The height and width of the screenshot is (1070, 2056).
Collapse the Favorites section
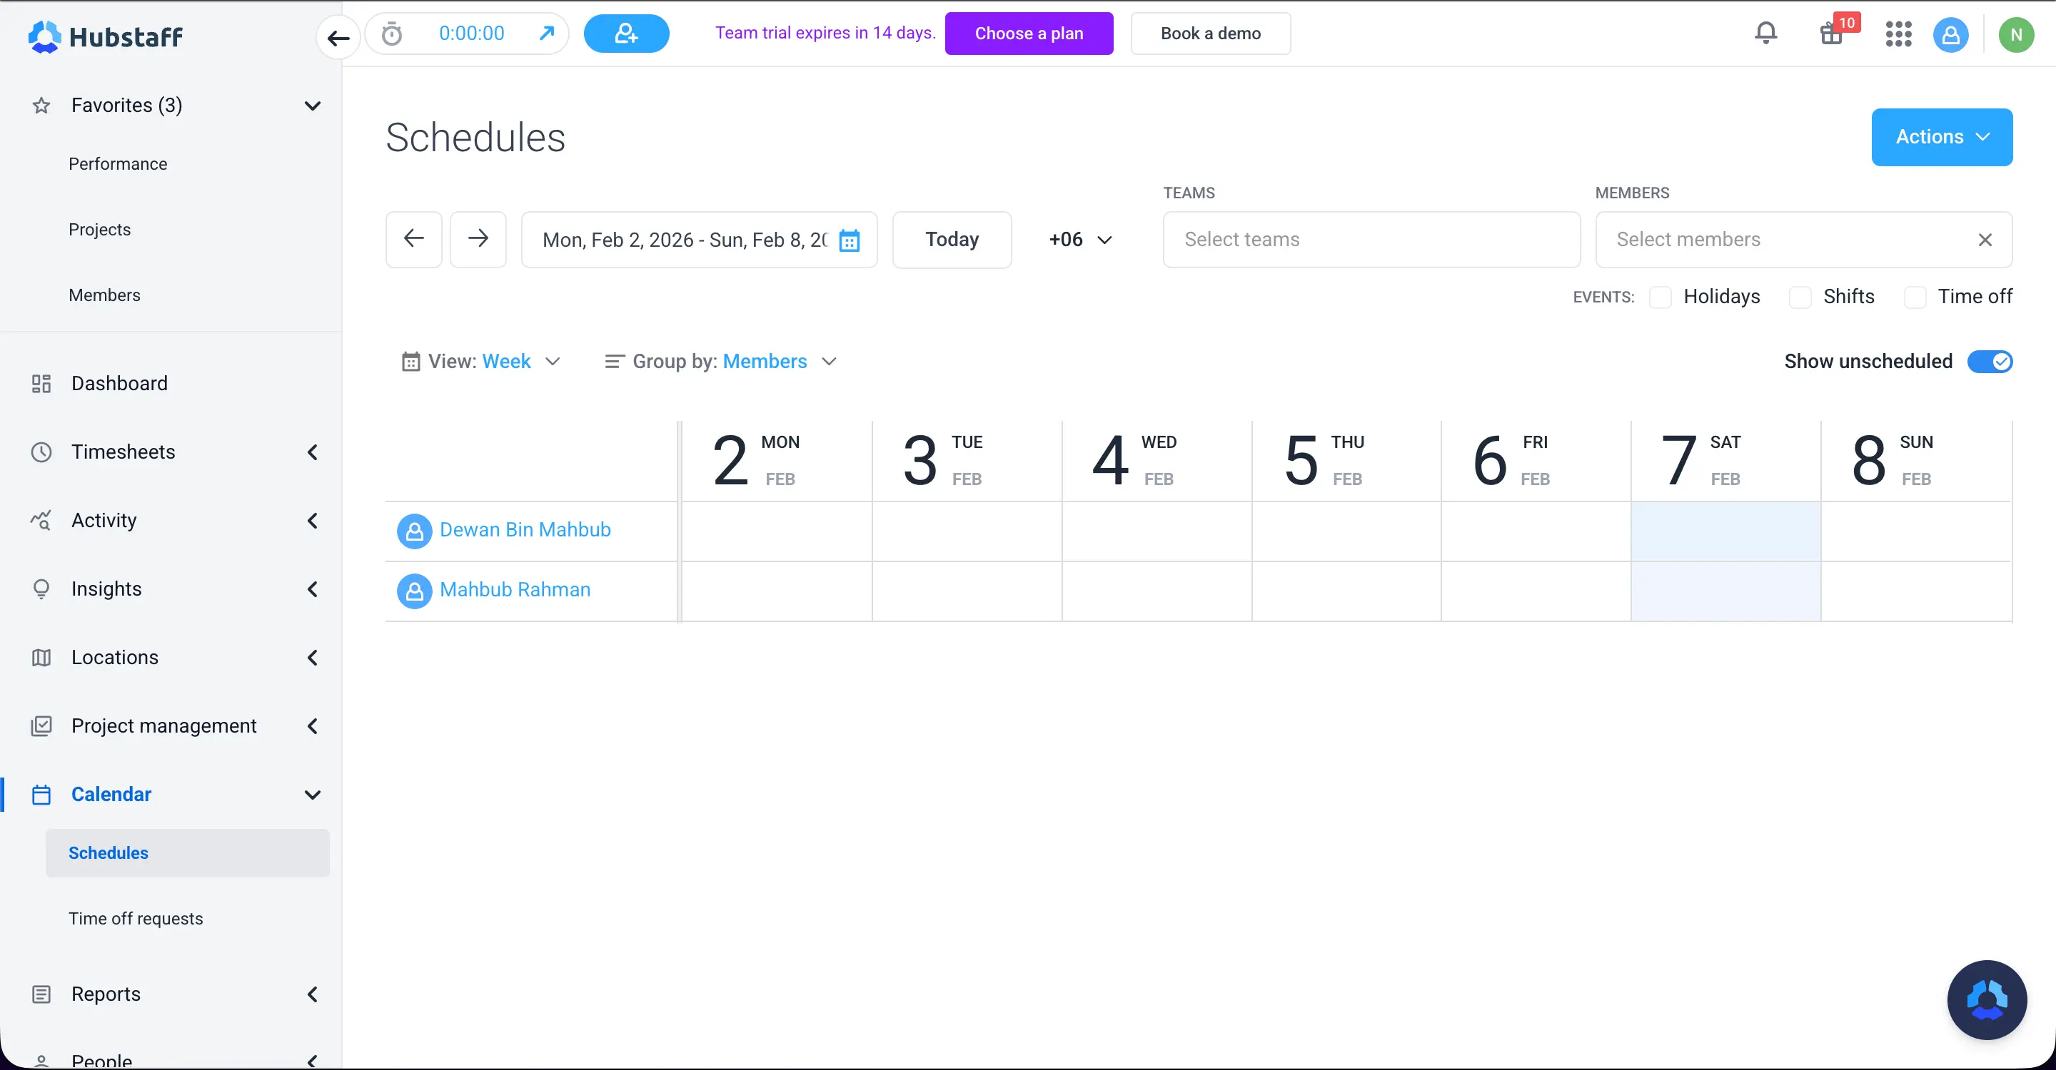[313, 106]
